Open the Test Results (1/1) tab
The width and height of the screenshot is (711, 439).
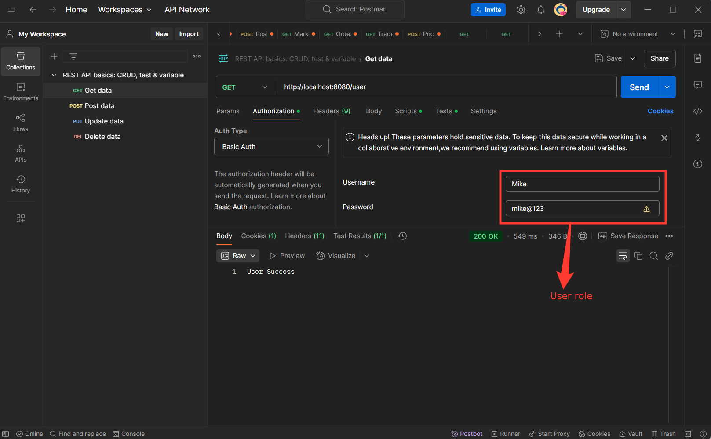pyautogui.click(x=360, y=236)
